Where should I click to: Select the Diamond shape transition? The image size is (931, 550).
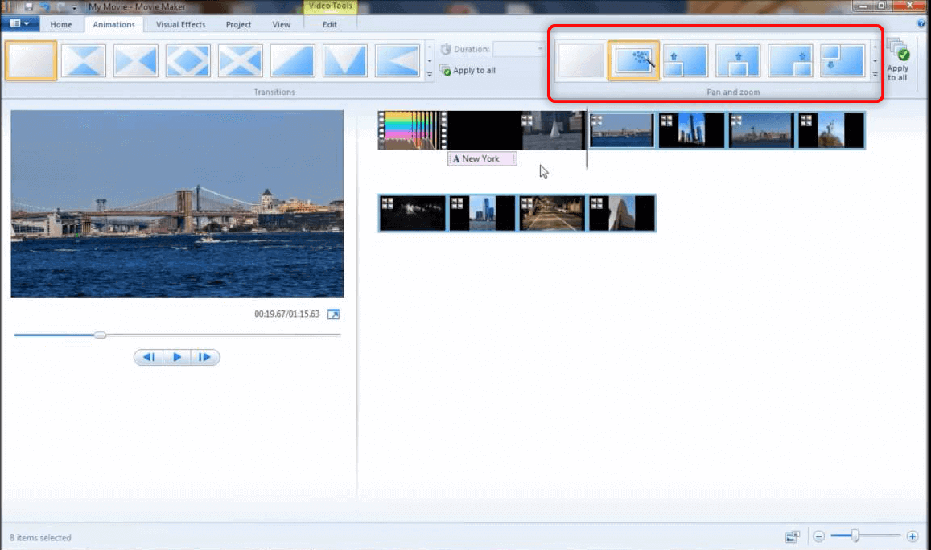[x=187, y=61]
